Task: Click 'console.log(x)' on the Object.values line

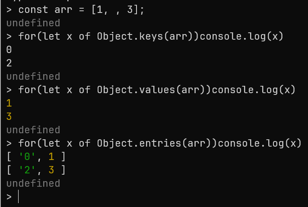Action: [x=253, y=90]
